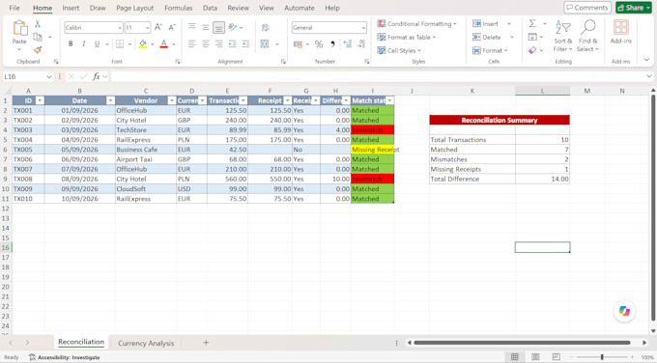Click Merge and Center icon
Image resolution: width=657 pixels, height=363 pixels.
point(265,44)
